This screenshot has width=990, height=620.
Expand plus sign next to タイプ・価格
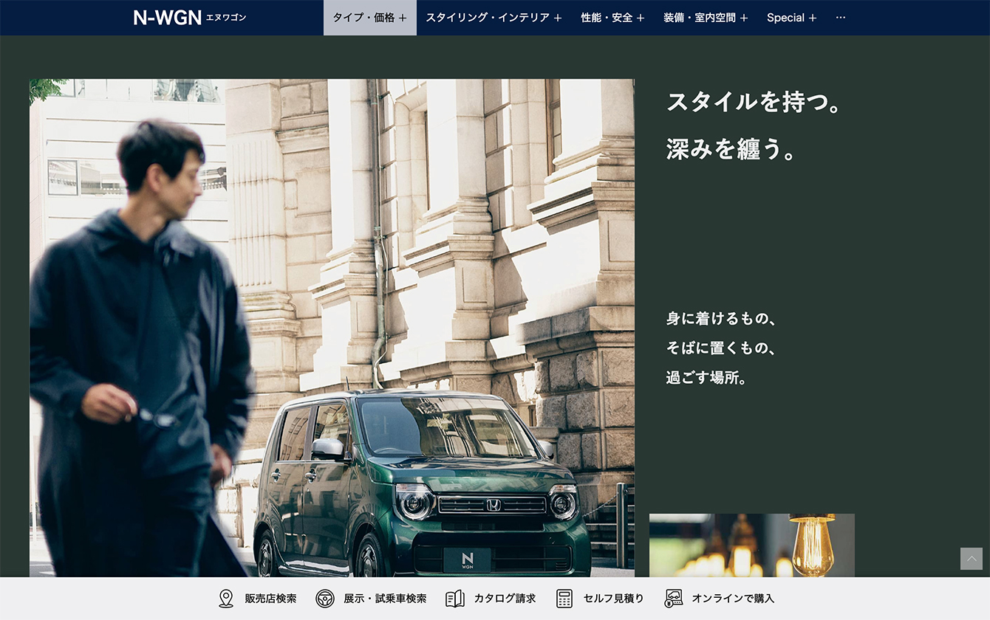403,18
